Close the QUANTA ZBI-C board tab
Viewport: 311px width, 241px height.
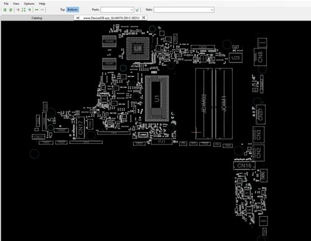(x=144, y=18)
